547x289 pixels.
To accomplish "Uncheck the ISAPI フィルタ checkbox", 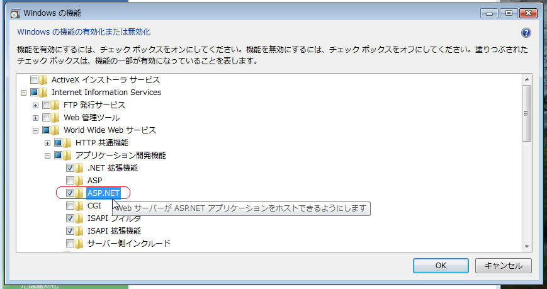I will tap(70, 218).
